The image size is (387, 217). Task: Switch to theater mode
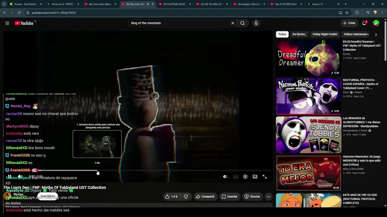tap(255, 177)
